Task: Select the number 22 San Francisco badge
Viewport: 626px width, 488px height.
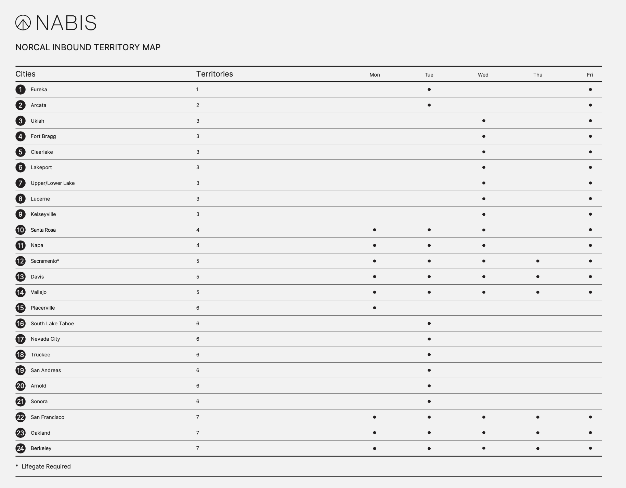Action: [x=21, y=417]
